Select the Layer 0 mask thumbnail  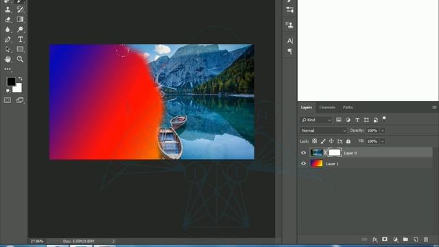pos(335,152)
